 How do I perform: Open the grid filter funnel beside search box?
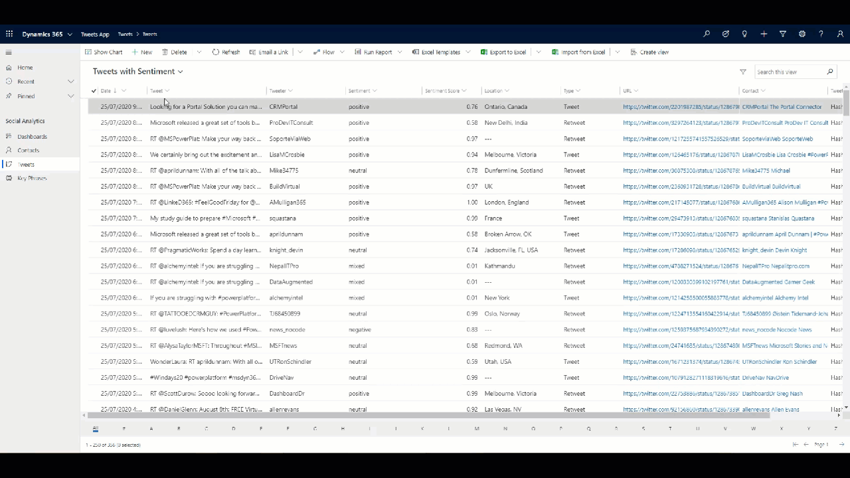click(x=743, y=72)
